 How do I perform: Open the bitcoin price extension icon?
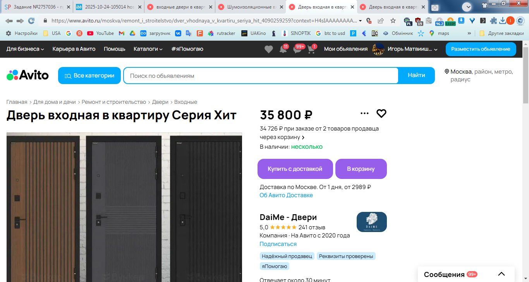click(x=450, y=21)
